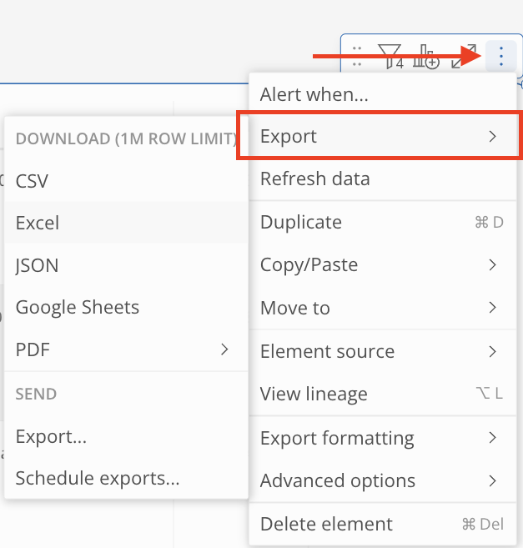
Task: Select Alert when... menu entry
Action: [383, 94]
